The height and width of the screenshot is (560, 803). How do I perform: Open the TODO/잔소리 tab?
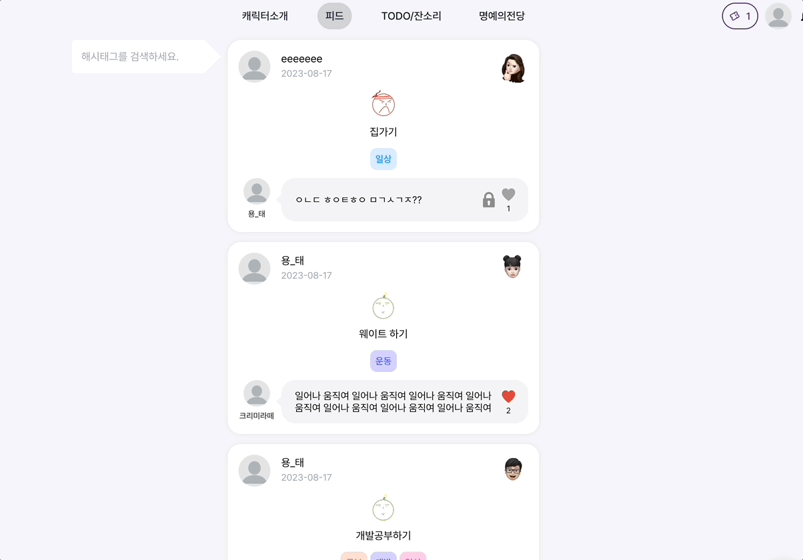[x=412, y=16]
